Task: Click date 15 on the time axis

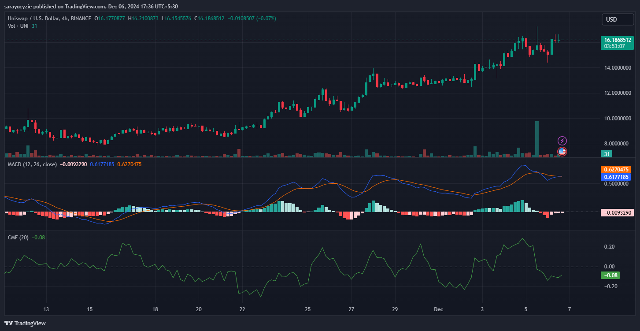Action: click(x=89, y=309)
